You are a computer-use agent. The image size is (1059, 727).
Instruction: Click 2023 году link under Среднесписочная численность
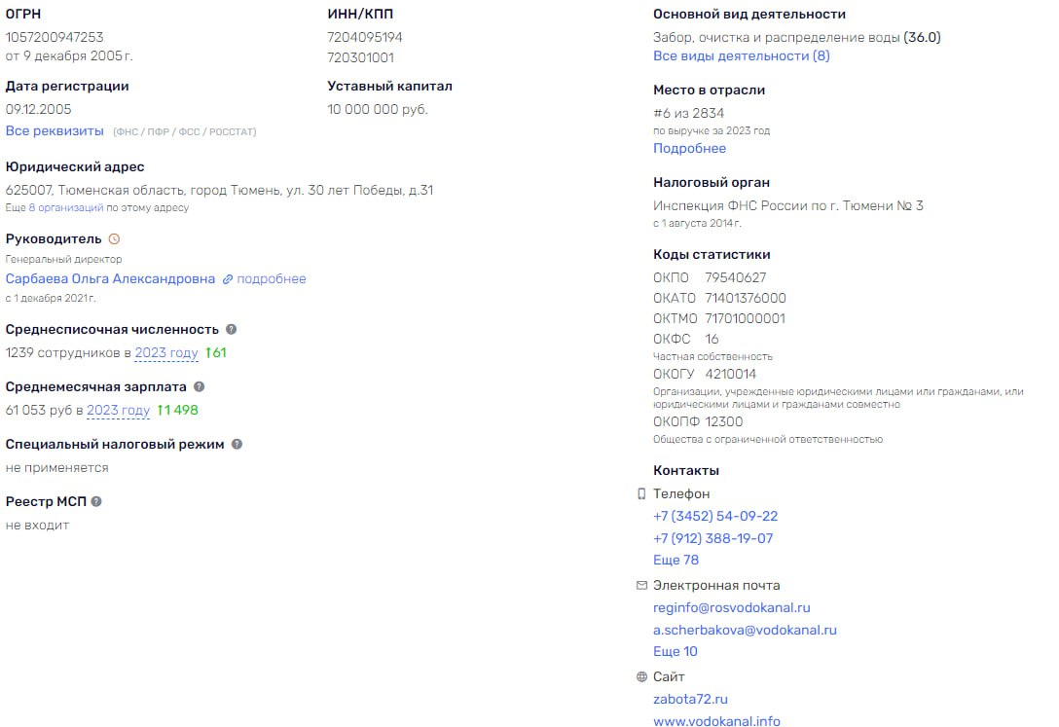tap(166, 353)
